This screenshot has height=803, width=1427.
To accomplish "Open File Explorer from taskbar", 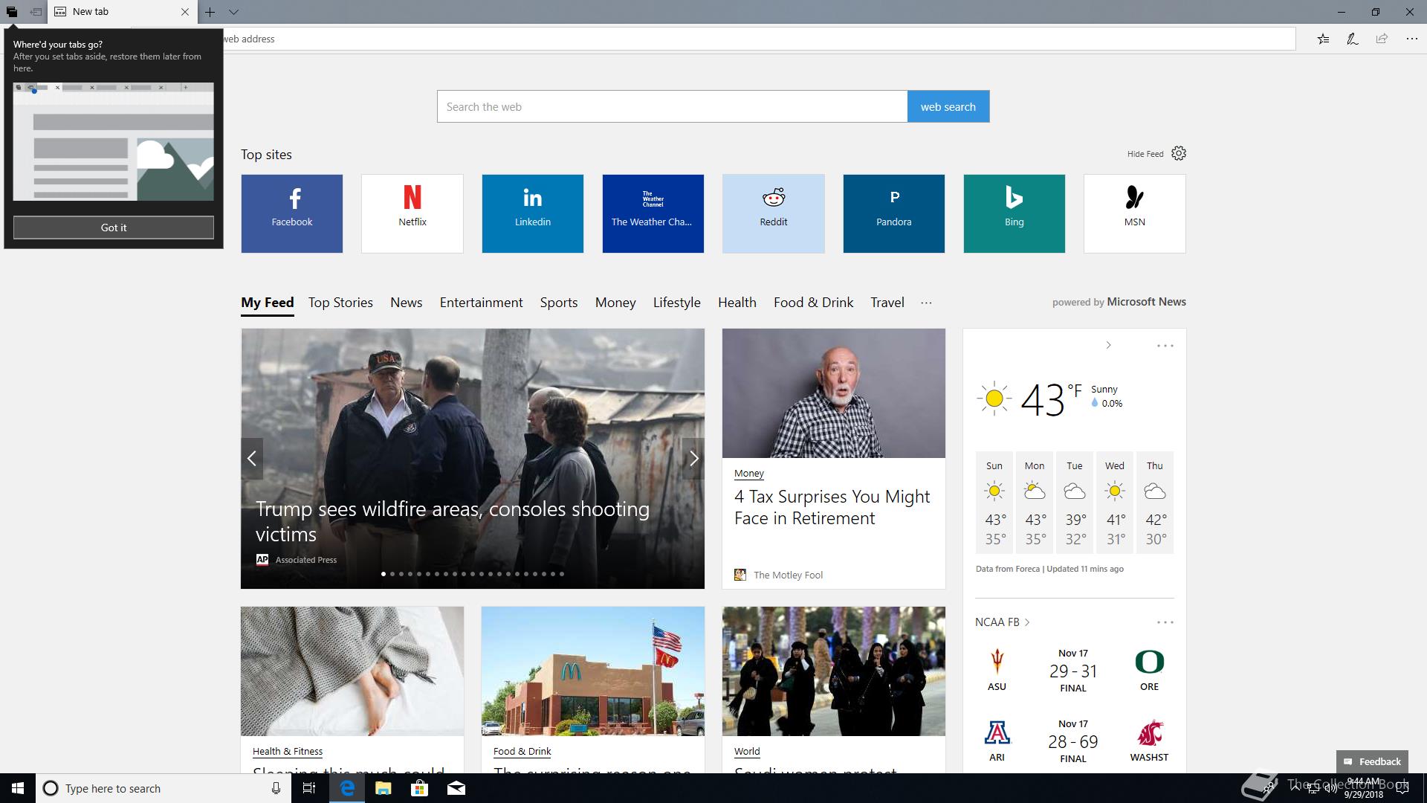I will pyautogui.click(x=383, y=788).
